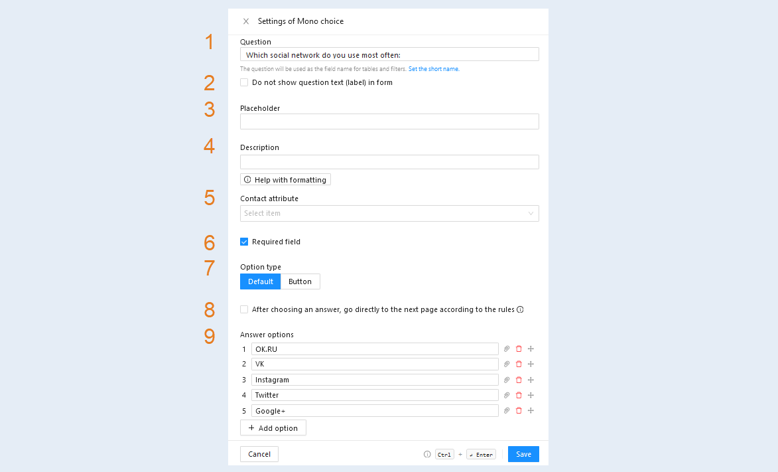Attach file to OK.RU answer option
The width and height of the screenshot is (778, 472).
tap(507, 349)
